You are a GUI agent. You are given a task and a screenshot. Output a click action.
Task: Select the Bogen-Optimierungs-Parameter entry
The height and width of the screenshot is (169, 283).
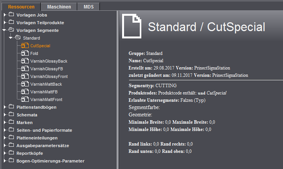50,161
